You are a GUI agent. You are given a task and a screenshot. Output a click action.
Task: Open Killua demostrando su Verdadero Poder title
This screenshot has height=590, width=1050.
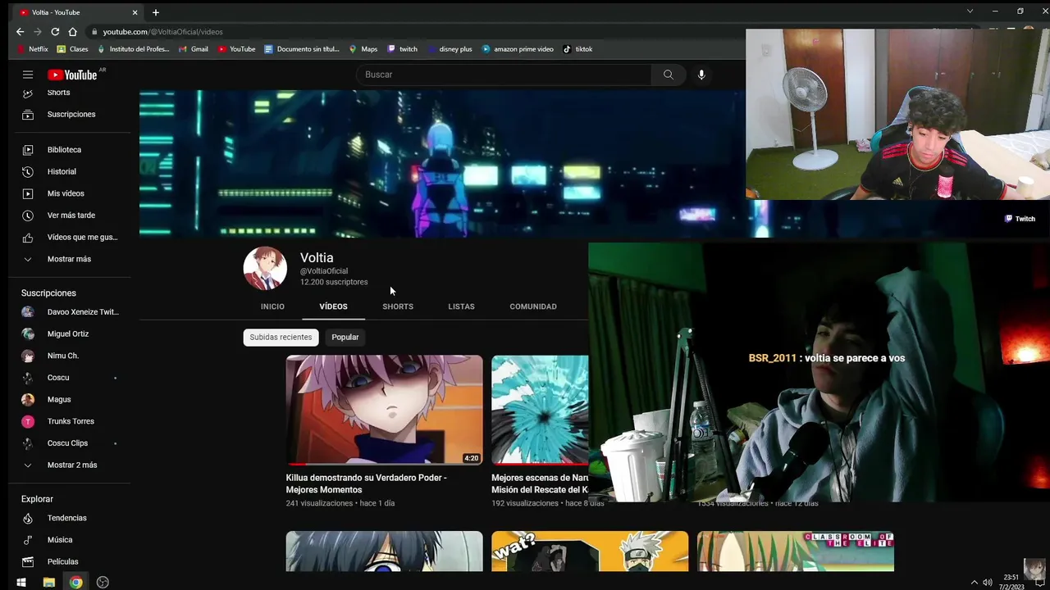(x=366, y=483)
